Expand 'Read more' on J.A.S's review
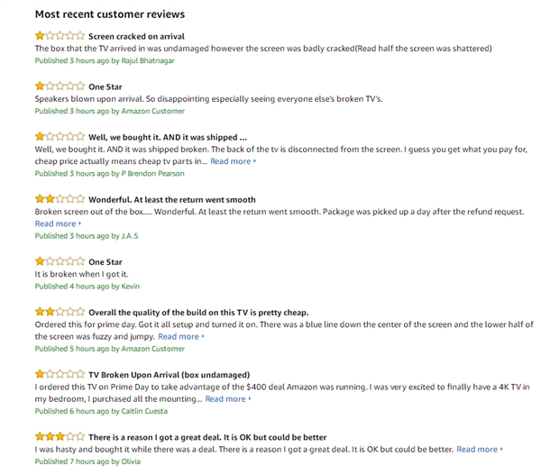Image resolution: width=541 pixels, height=474 pixels. (58, 223)
